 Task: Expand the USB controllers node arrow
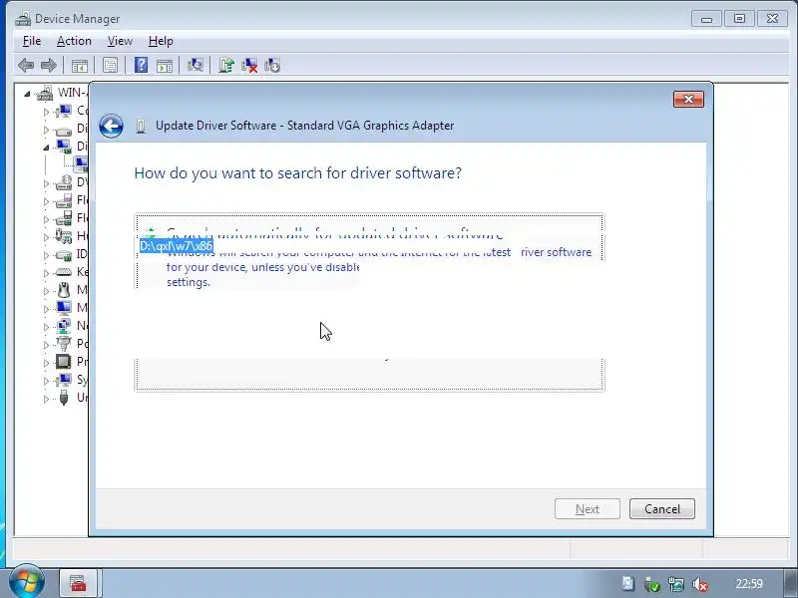click(x=46, y=399)
